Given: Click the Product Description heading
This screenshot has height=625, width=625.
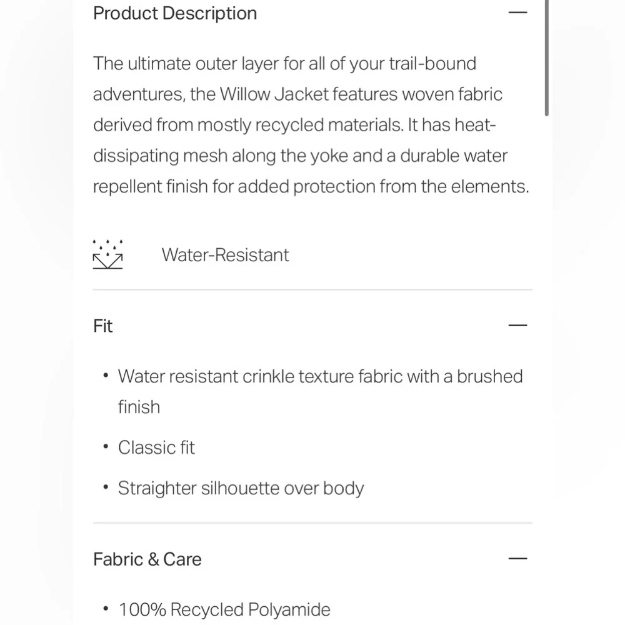Looking at the screenshot, I should coord(175,13).
